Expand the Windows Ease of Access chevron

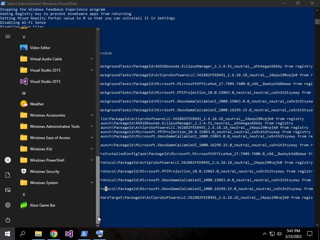click(92, 137)
